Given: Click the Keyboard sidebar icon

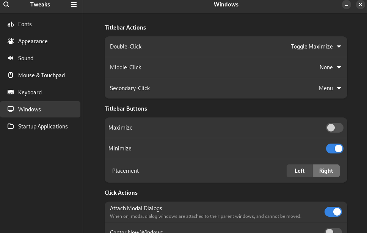Looking at the screenshot, I should click(11, 92).
